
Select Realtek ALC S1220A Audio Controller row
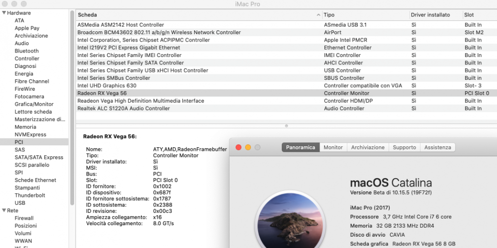tap(286, 108)
